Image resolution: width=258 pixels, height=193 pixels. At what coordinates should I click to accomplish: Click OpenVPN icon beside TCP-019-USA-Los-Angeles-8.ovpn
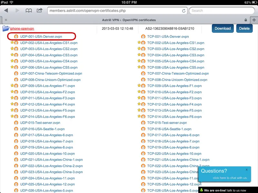pyautogui.click(x=143, y=147)
